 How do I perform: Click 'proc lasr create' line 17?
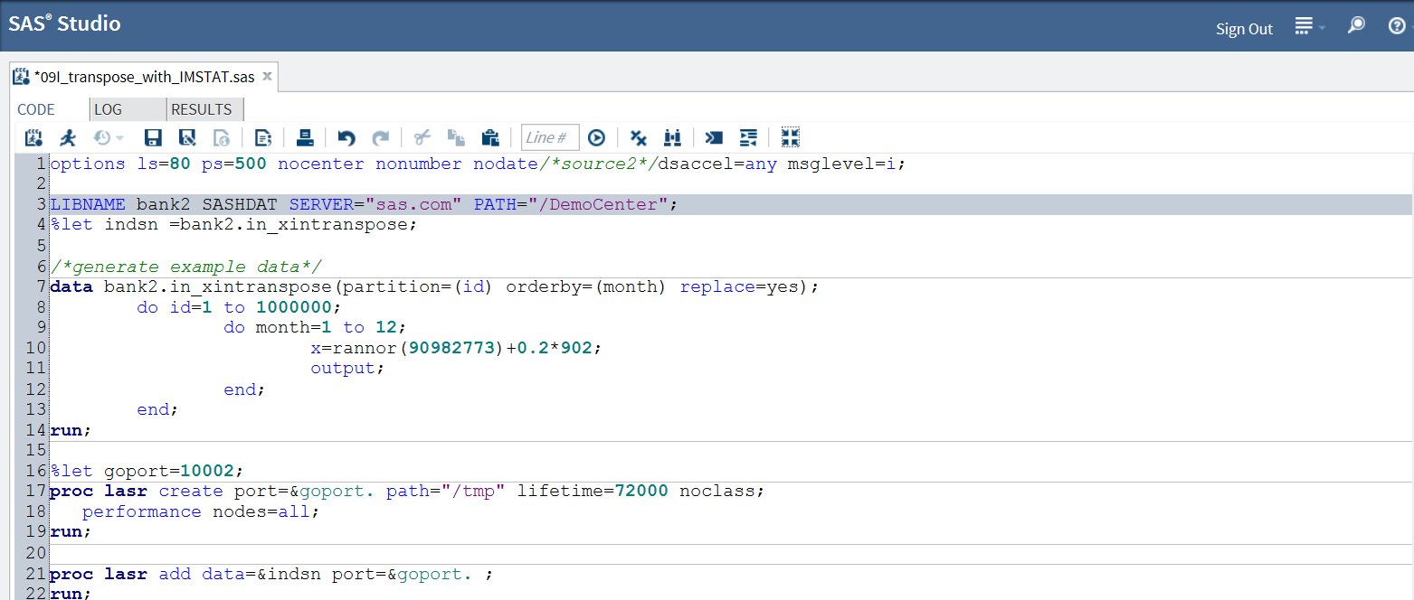[x=407, y=491]
